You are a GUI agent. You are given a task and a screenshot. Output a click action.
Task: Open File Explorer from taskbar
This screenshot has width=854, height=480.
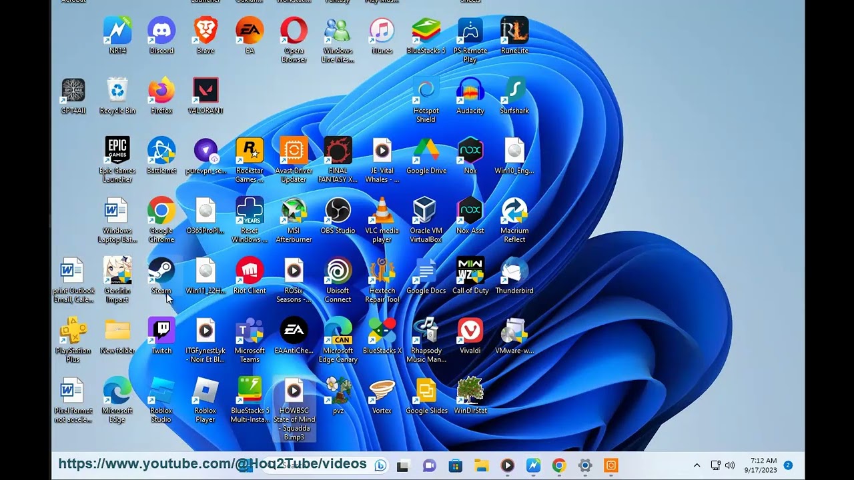pyautogui.click(x=482, y=465)
